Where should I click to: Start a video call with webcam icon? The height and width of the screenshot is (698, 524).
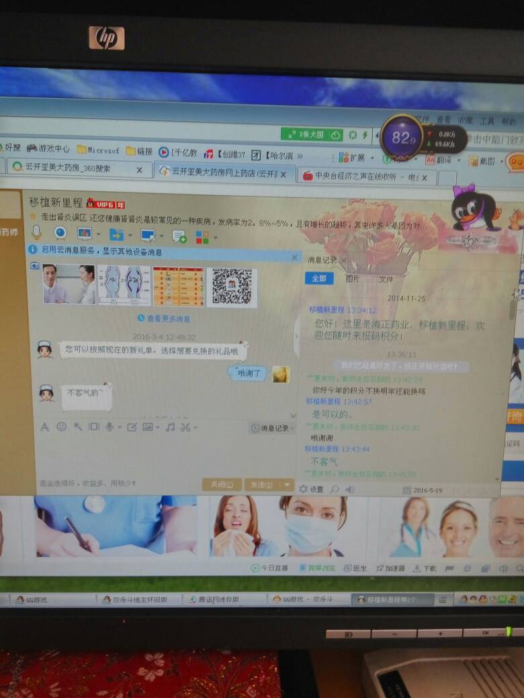[60, 233]
